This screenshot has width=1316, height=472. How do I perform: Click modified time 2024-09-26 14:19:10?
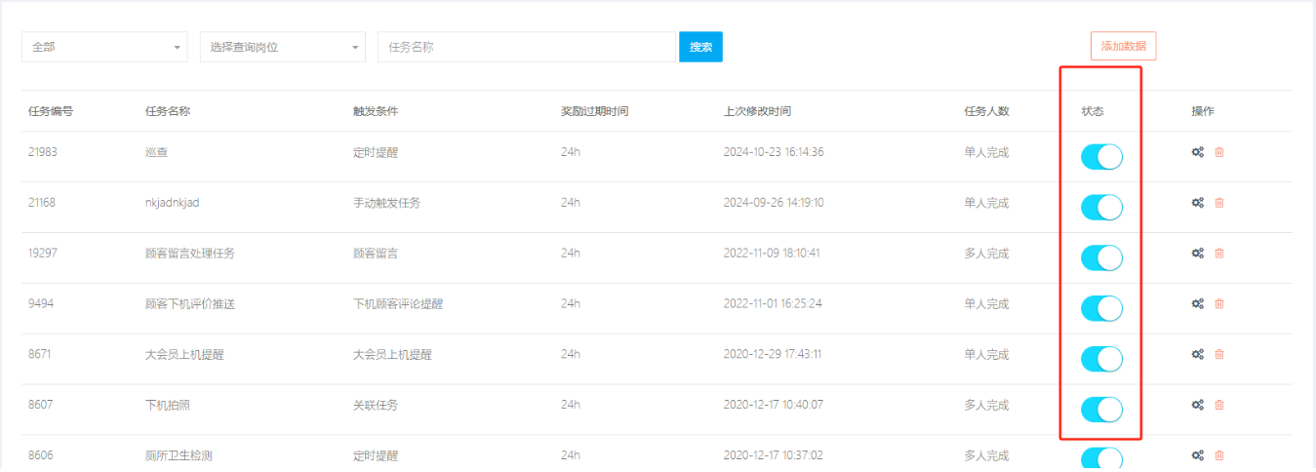click(774, 203)
